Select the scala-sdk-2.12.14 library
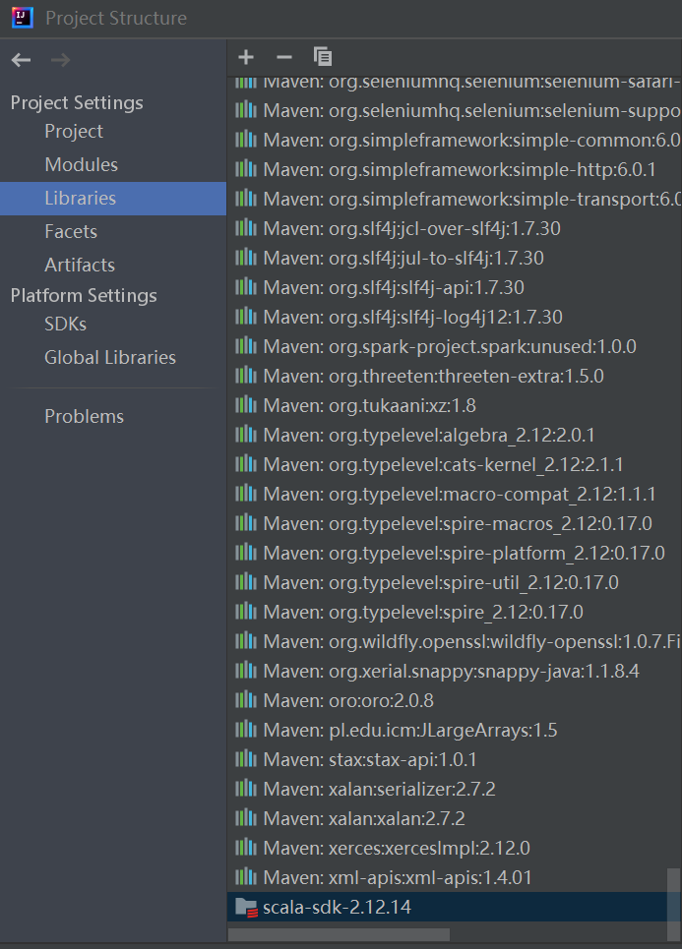Viewport: 682px width, 949px height. coord(455,907)
